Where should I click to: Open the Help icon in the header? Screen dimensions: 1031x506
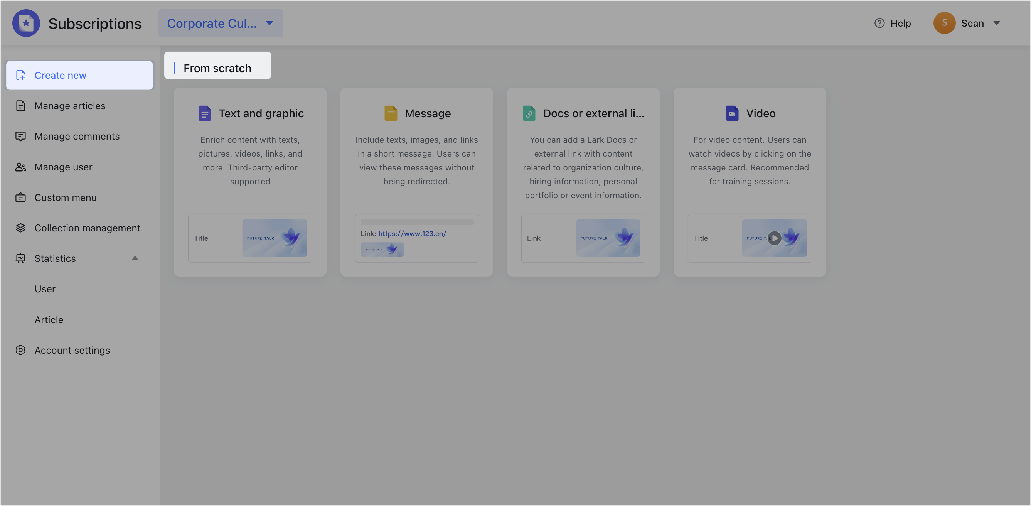[879, 23]
